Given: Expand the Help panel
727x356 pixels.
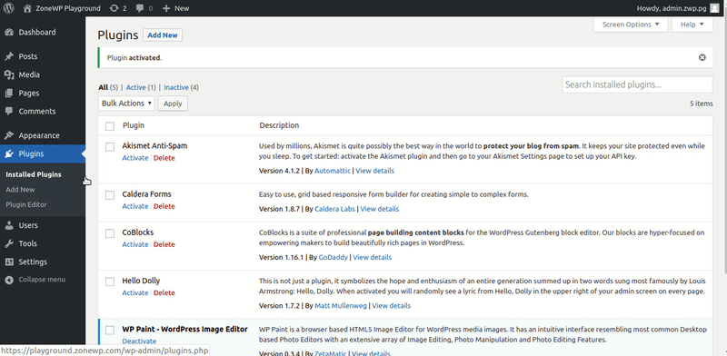Looking at the screenshot, I should pos(692,25).
